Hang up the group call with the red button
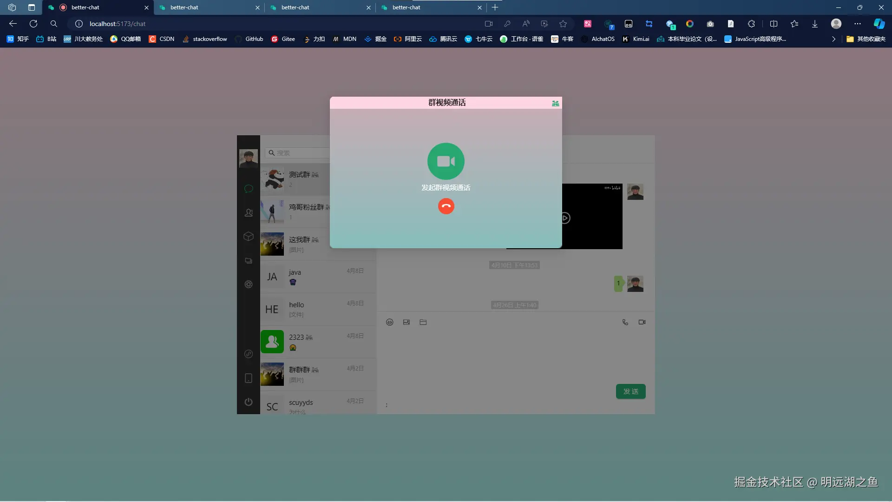This screenshot has height=502, width=892. (x=446, y=206)
